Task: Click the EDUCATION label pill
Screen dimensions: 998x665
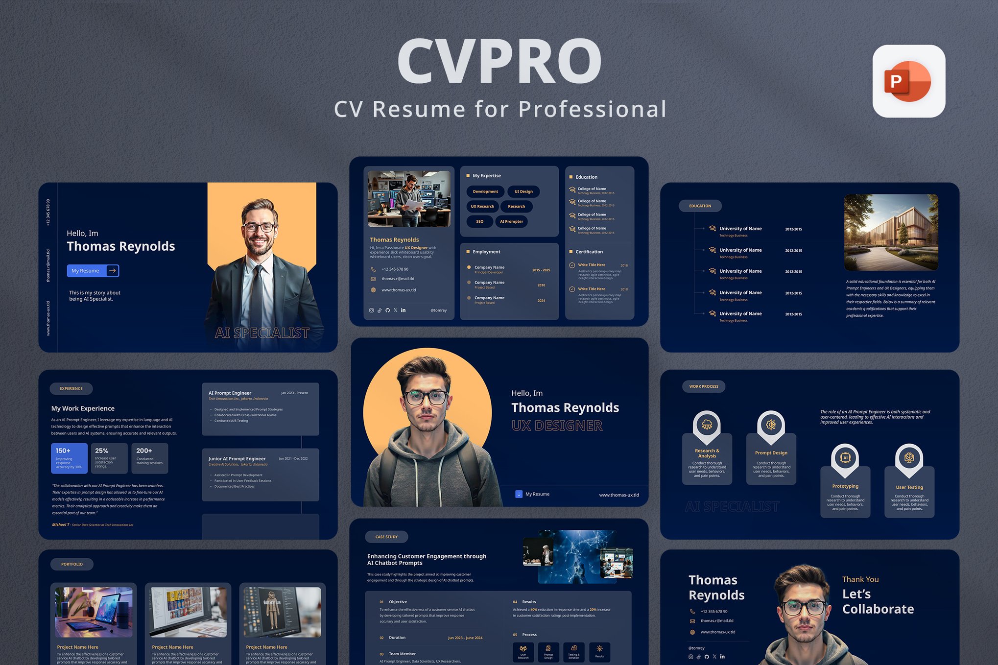Action: (x=700, y=206)
